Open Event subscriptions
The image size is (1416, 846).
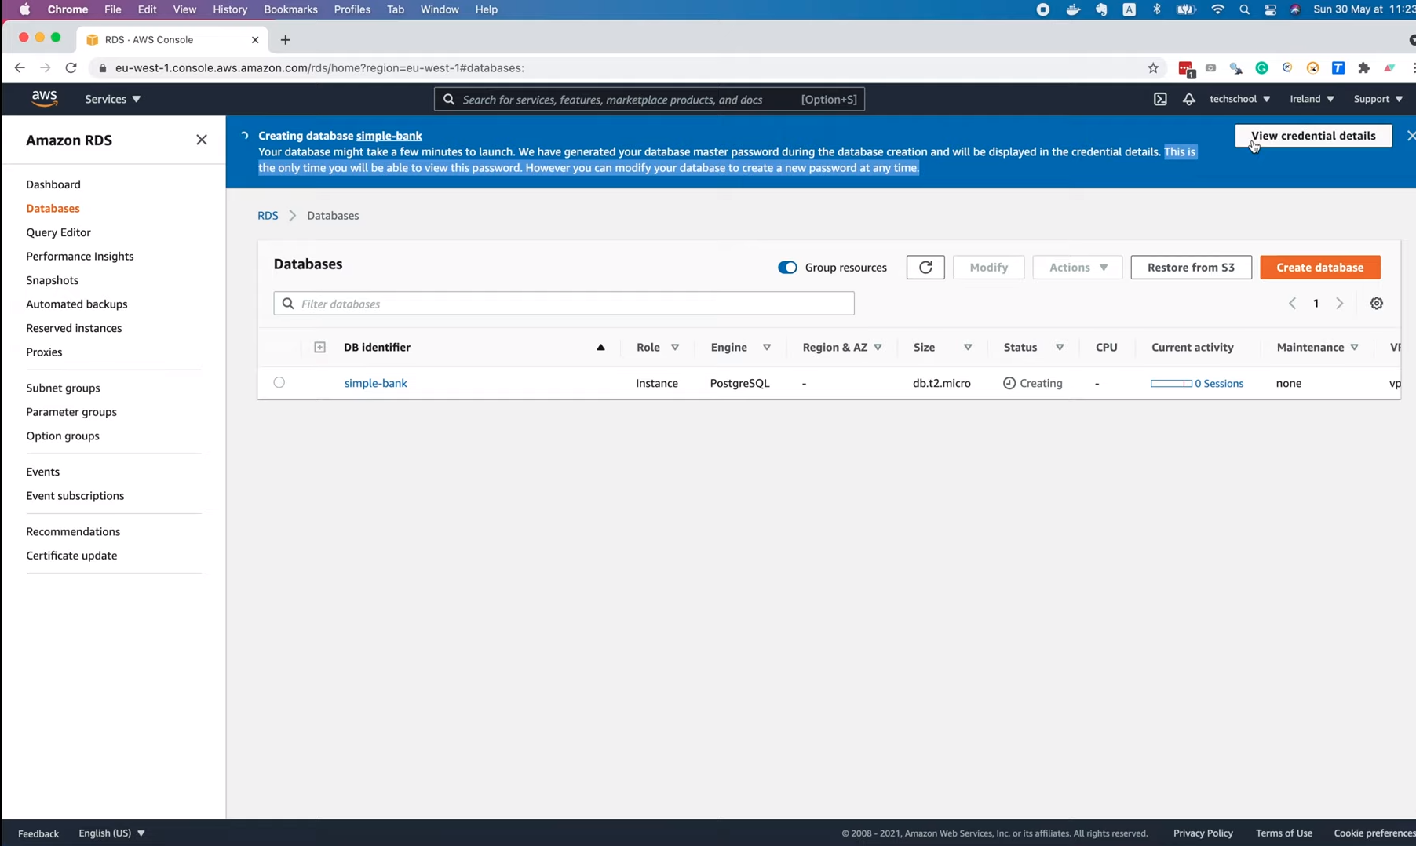(75, 496)
